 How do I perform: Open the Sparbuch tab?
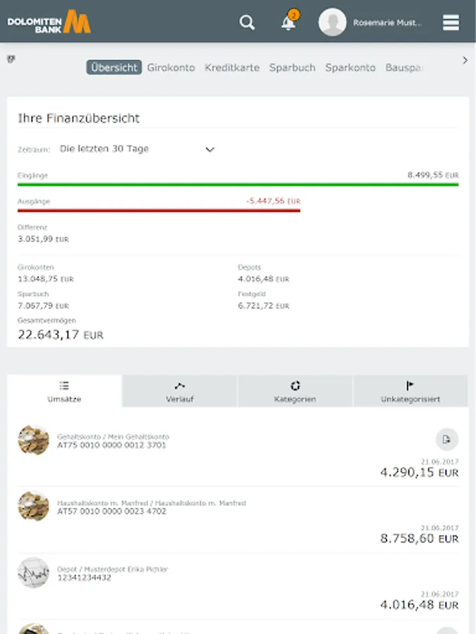pyautogui.click(x=292, y=68)
